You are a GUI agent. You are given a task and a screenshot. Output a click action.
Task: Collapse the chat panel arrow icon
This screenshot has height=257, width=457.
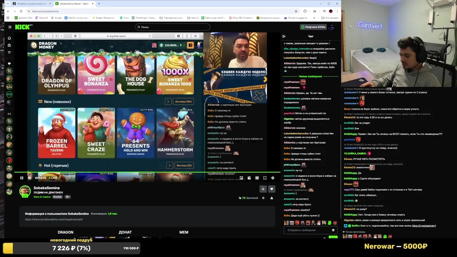tap(284, 36)
